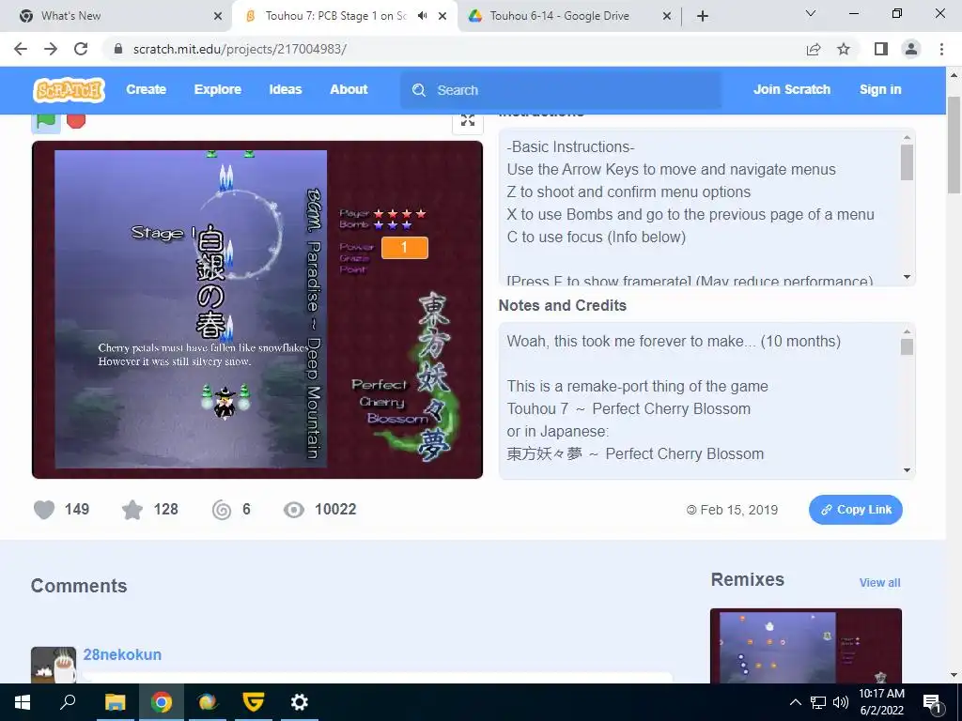View site info lock icon

[x=118, y=49]
